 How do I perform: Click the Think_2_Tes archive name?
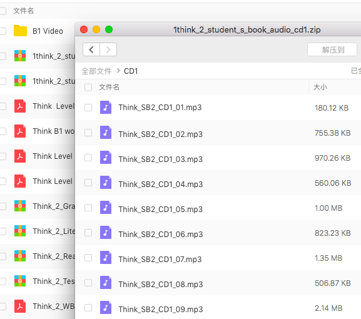[x=54, y=281]
